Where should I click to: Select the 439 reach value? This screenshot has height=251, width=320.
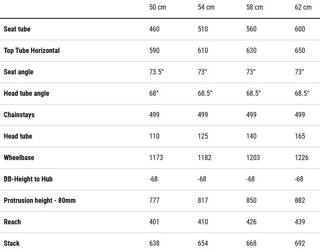click(300, 222)
